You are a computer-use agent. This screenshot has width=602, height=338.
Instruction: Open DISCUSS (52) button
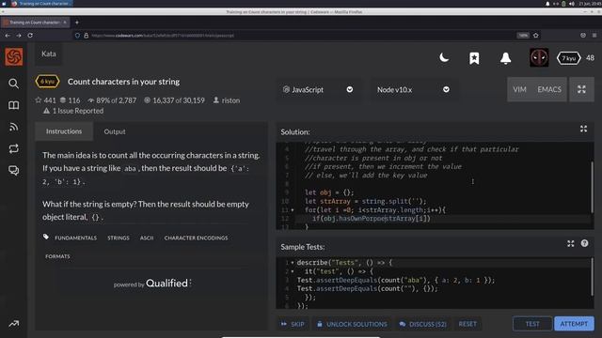click(422, 324)
